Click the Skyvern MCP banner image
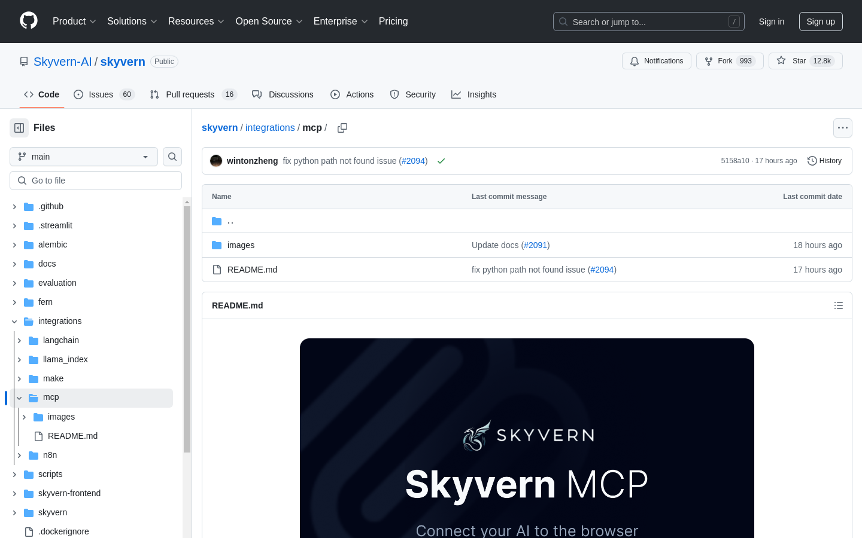 click(527, 438)
